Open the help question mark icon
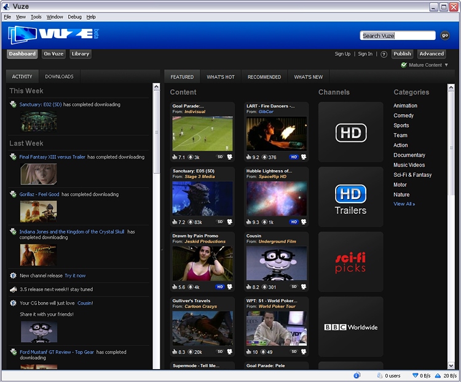Screen dimensions: 461x382 pyautogui.click(x=384, y=55)
